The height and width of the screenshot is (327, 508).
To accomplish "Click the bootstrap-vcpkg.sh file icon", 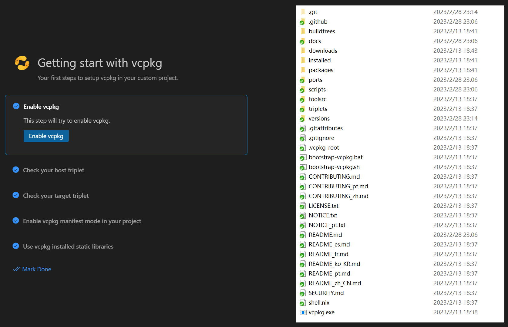I will click(303, 167).
